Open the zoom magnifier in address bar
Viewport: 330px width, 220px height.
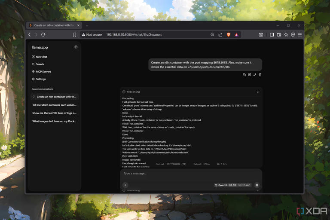(x=212, y=34)
